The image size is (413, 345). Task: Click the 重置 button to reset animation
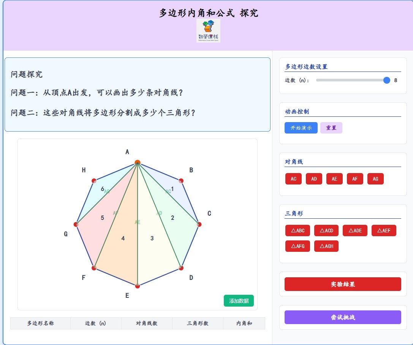click(x=331, y=128)
